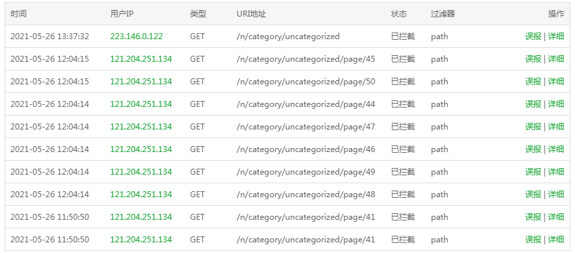
Task: Select the URI ending in page/49
Action: [x=306, y=172]
